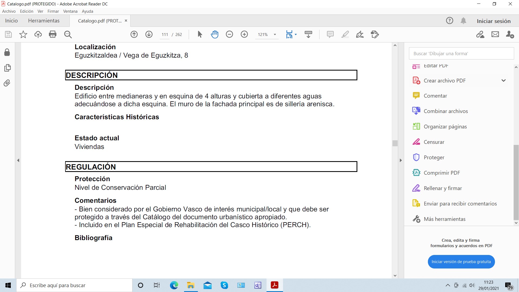Switch to the Inicio tab
The width and height of the screenshot is (519, 292).
11,21
